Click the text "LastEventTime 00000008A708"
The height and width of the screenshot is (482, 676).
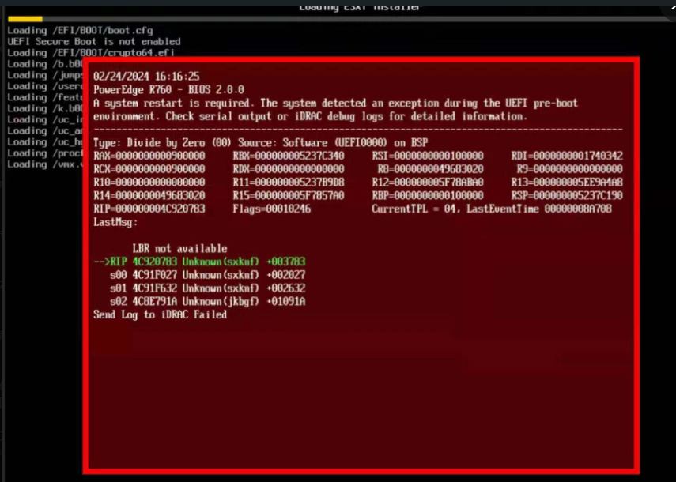[539, 209]
